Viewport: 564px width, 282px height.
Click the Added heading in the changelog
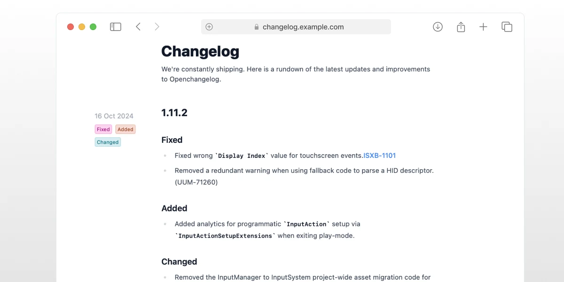pyautogui.click(x=174, y=208)
